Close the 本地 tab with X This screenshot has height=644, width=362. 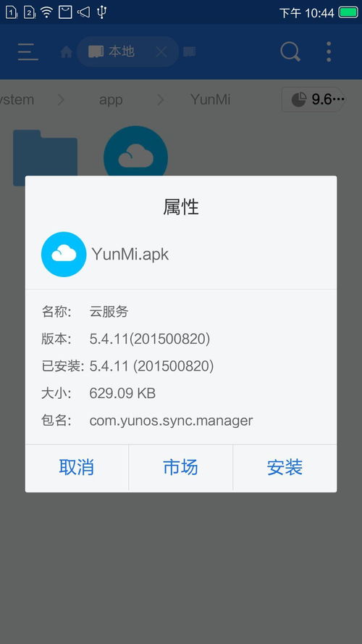[161, 51]
